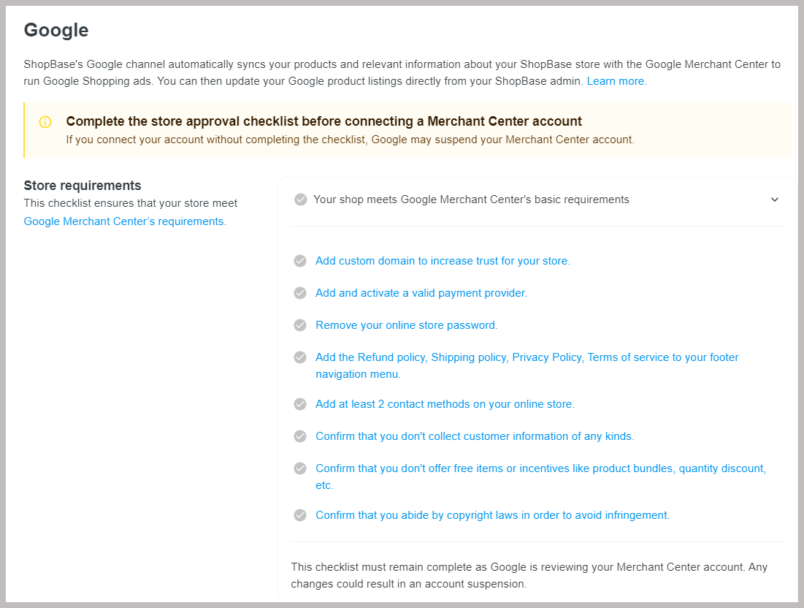Click check icon beside free items incentives item
The height and width of the screenshot is (608, 804).
pos(300,468)
